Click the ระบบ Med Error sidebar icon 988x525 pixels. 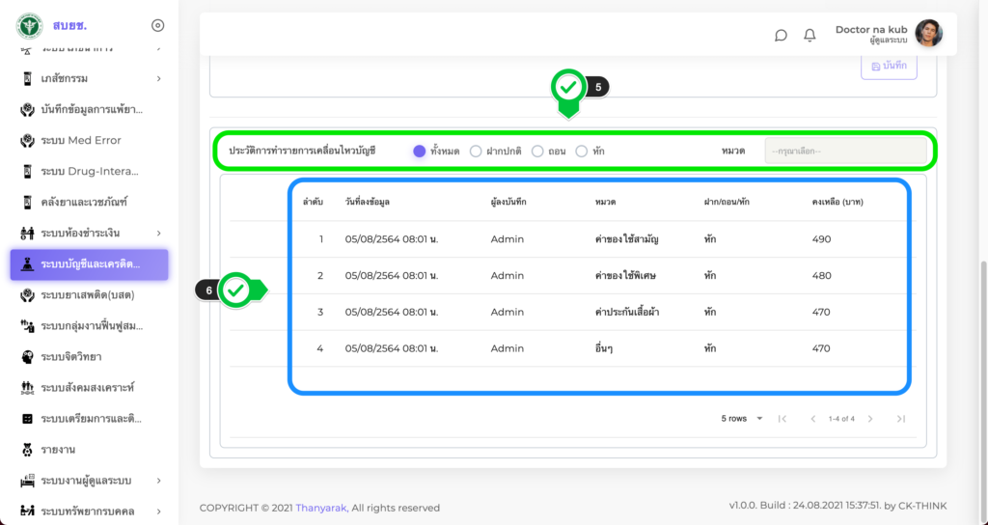click(27, 140)
